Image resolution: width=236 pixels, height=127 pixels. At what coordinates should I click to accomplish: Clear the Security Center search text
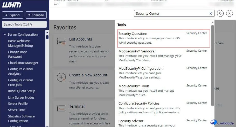(x=211, y=14)
